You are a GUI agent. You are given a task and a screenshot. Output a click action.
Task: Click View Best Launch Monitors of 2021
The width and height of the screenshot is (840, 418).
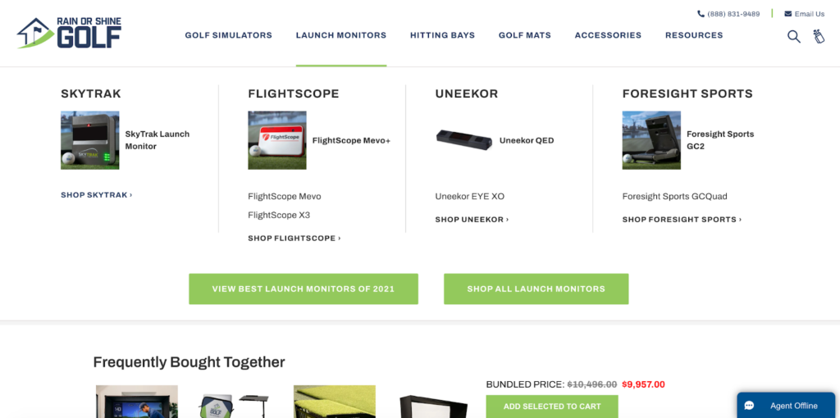tap(304, 289)
